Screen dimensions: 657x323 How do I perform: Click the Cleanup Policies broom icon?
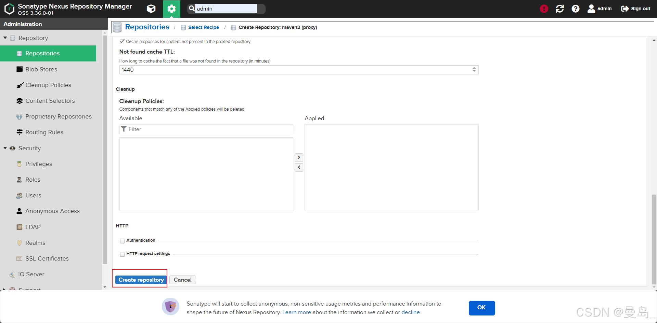coord(20,85)
